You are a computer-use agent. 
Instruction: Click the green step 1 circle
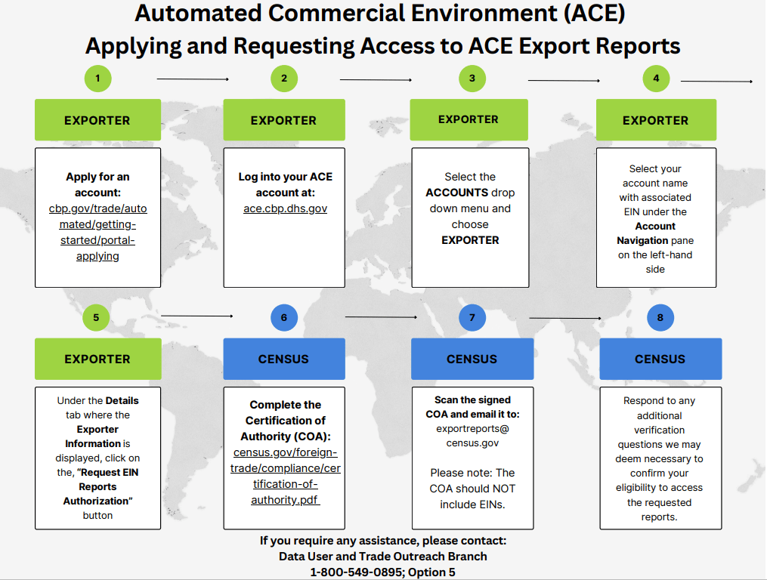click(97, 78)
